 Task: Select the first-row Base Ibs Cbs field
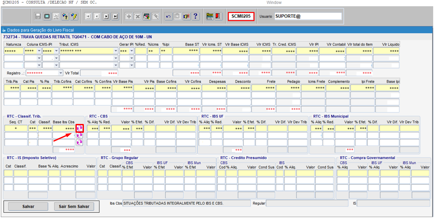[x=64, y=129]
